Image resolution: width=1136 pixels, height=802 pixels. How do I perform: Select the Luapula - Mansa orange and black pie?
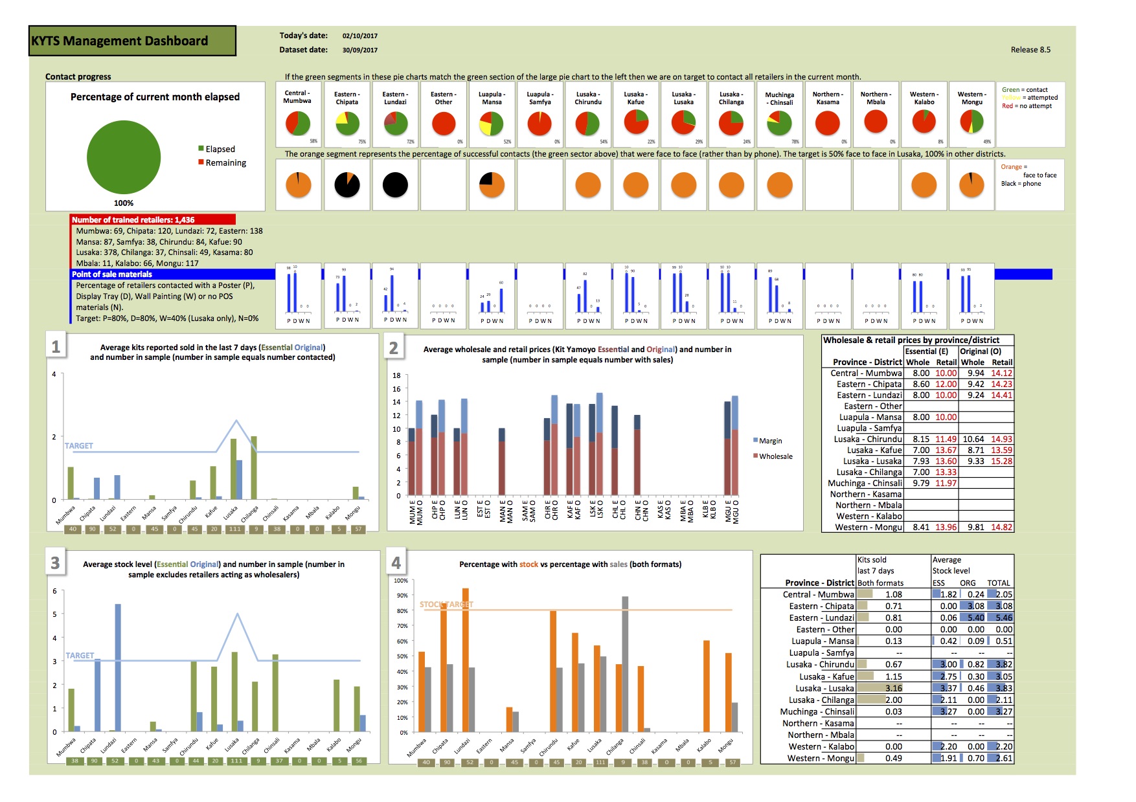[x=492, y=185]
